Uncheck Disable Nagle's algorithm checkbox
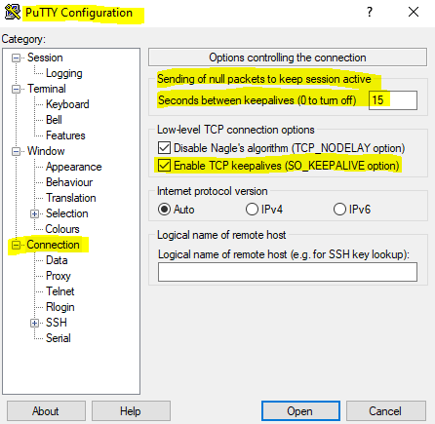 click(164, 148)
